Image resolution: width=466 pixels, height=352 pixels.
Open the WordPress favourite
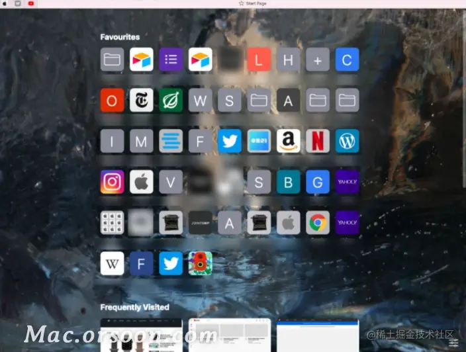347,141
